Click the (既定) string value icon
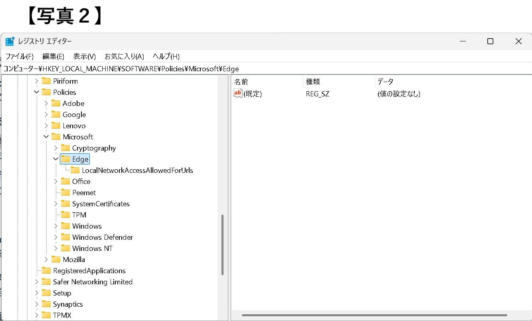This screenshot has width=532, height=321. tap(238, 94)
